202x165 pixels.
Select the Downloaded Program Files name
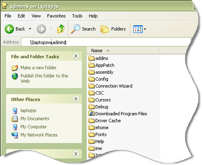tap(121, 114)
